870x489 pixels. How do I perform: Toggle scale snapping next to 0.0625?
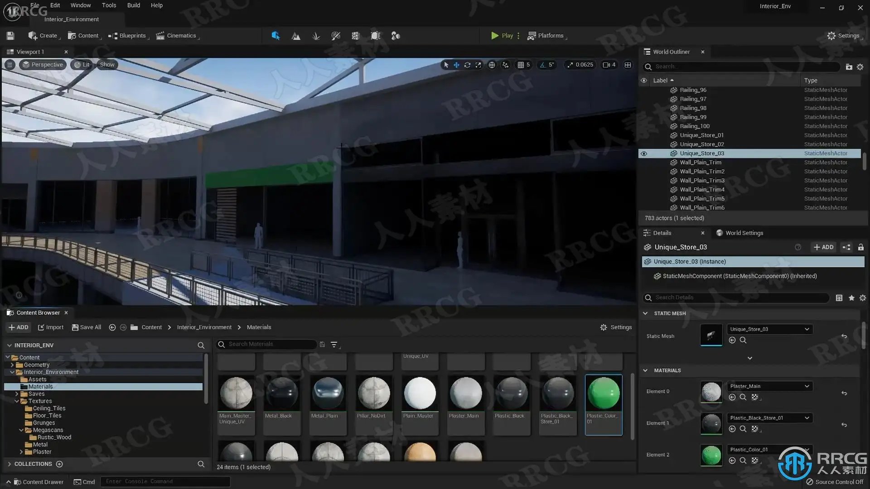point(570,65)
